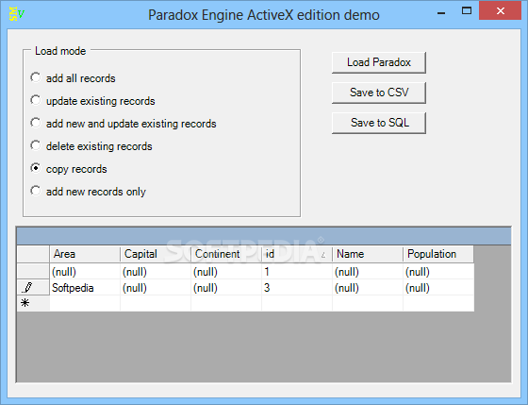This screenshot has height=405, width=528.
Task: Click the SMV application icon in title bar
Action: pyautogui.click(x=17, y=14)
